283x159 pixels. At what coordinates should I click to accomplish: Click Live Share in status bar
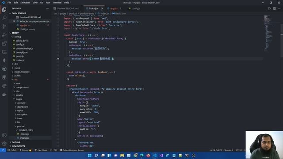tap(41, 150)
